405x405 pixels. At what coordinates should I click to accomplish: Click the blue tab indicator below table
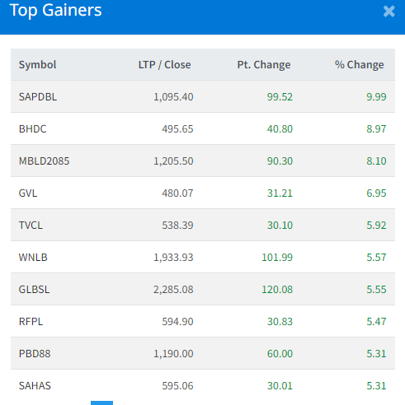101,403
